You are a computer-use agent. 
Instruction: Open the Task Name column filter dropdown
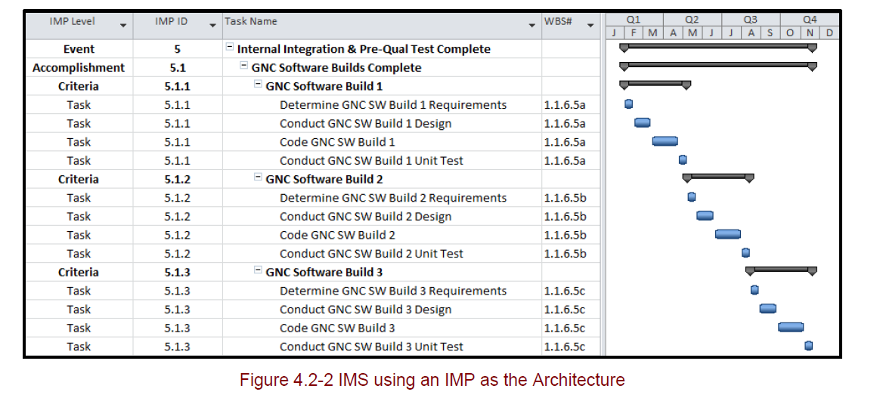pyautogui.click(x=531, y=25)
